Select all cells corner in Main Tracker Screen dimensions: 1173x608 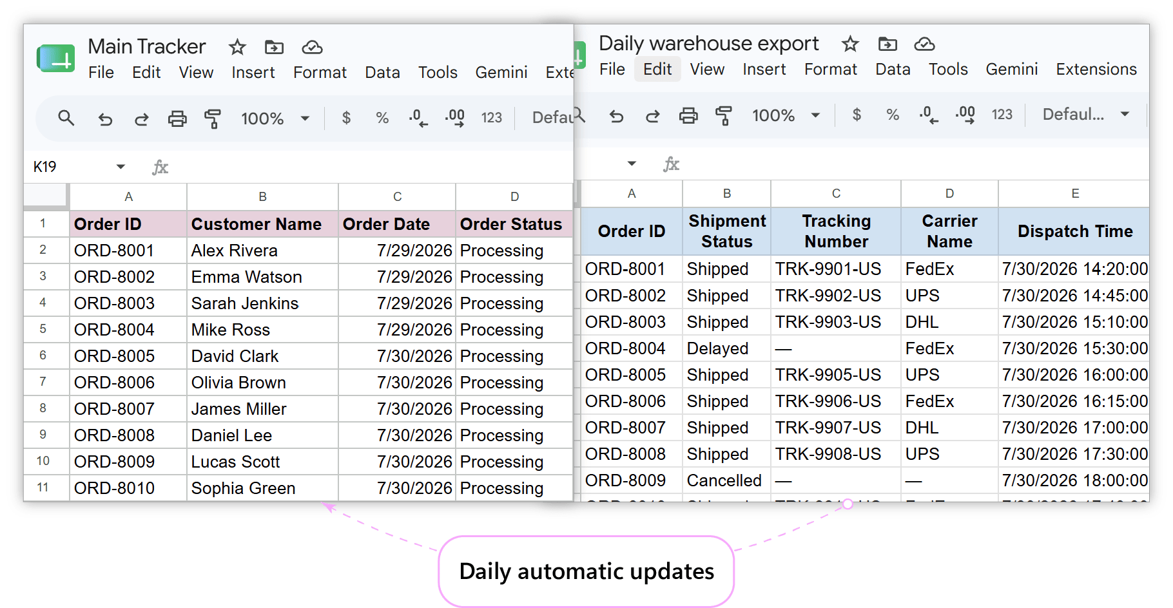[46, 196]
